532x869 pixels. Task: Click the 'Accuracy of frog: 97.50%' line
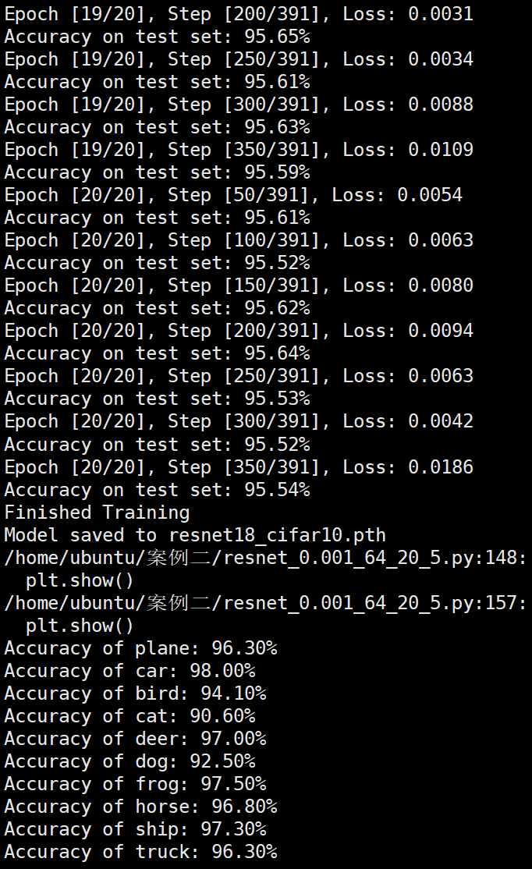(135, 784)
